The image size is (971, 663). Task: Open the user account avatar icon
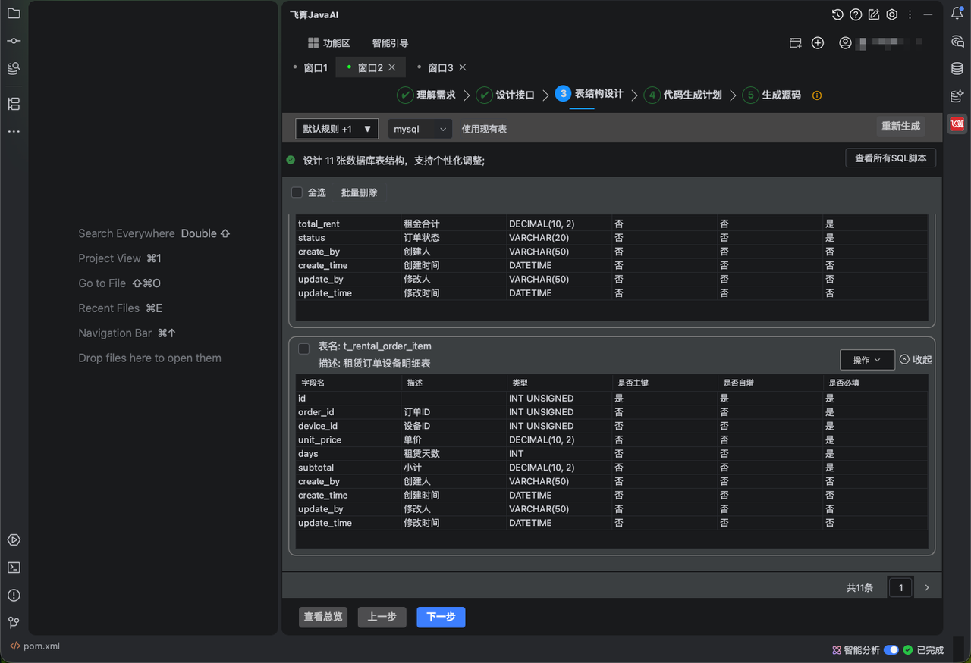point(845,43)
